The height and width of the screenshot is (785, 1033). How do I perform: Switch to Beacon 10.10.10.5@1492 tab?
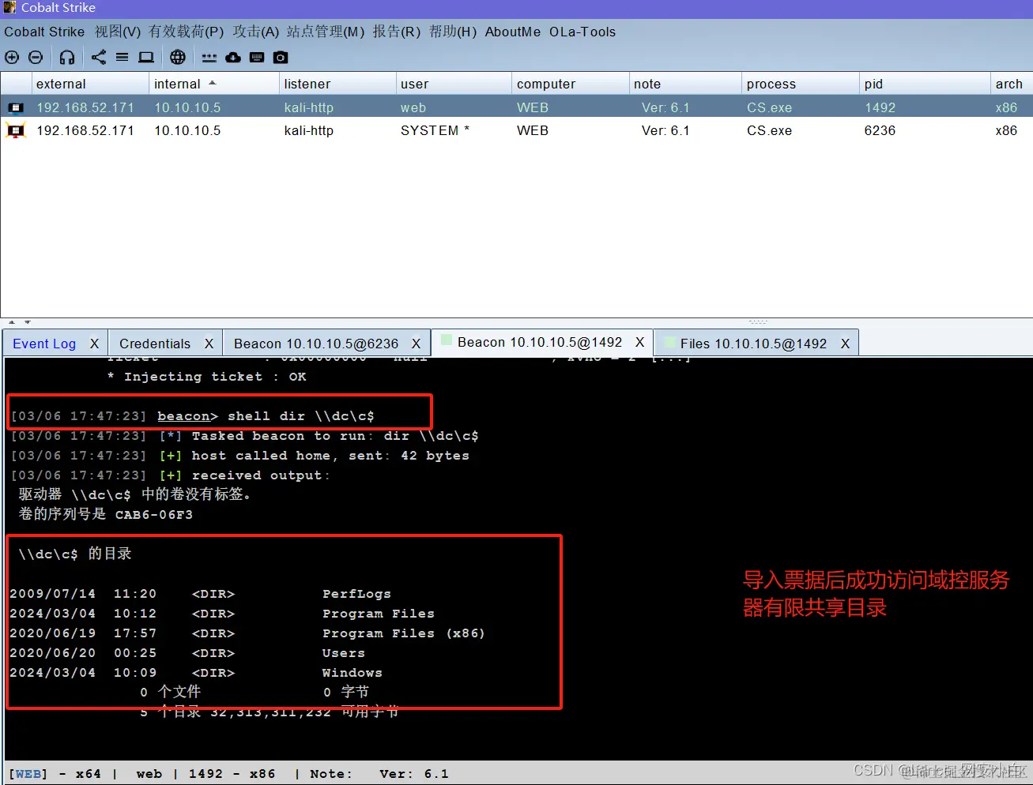(x=540, y=342)
